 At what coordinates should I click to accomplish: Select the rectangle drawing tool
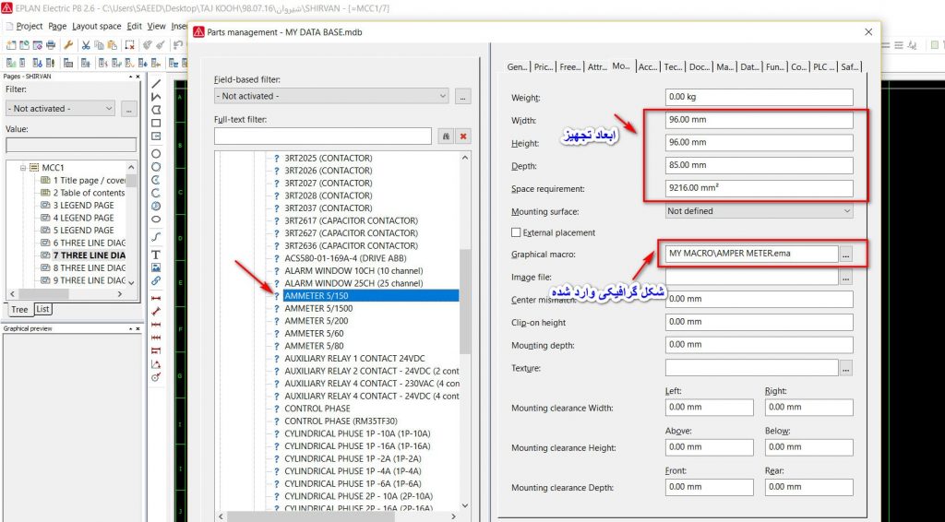point(156,123)
